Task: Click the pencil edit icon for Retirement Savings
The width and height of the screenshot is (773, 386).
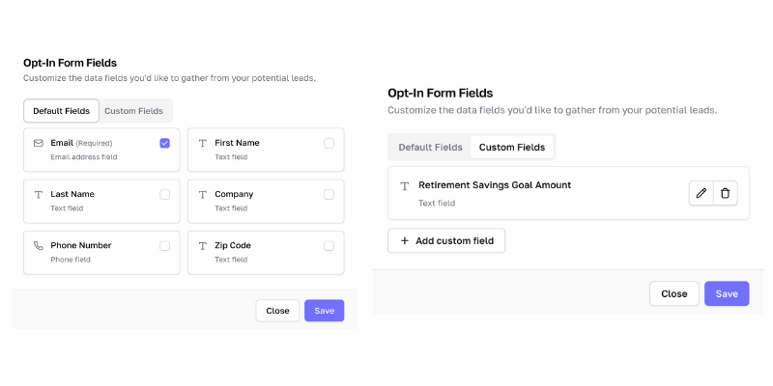Action: 701,193
